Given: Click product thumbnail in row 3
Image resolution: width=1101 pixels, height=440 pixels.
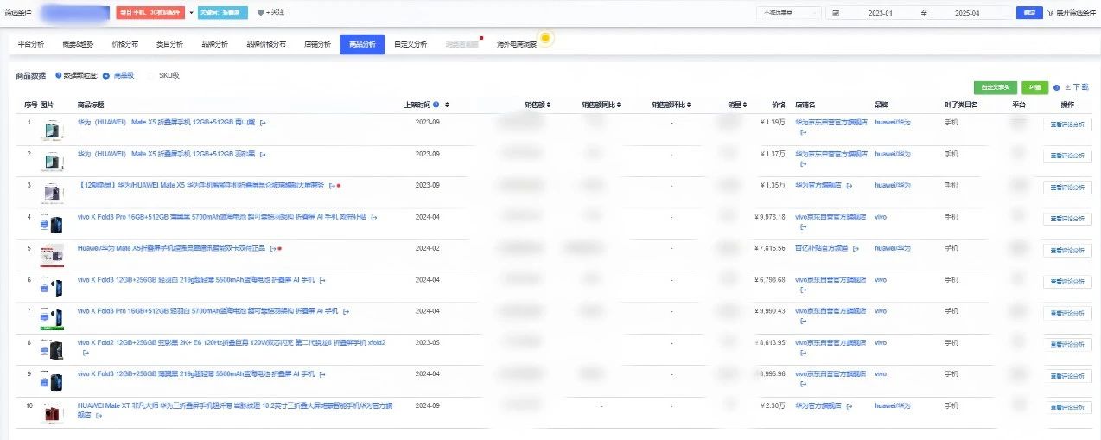Looking at the screenshot, I should click(53, 192).
